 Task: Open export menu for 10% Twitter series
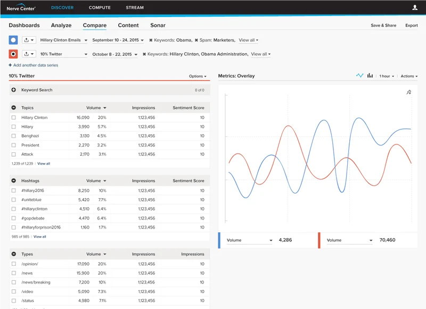point(29,54)
